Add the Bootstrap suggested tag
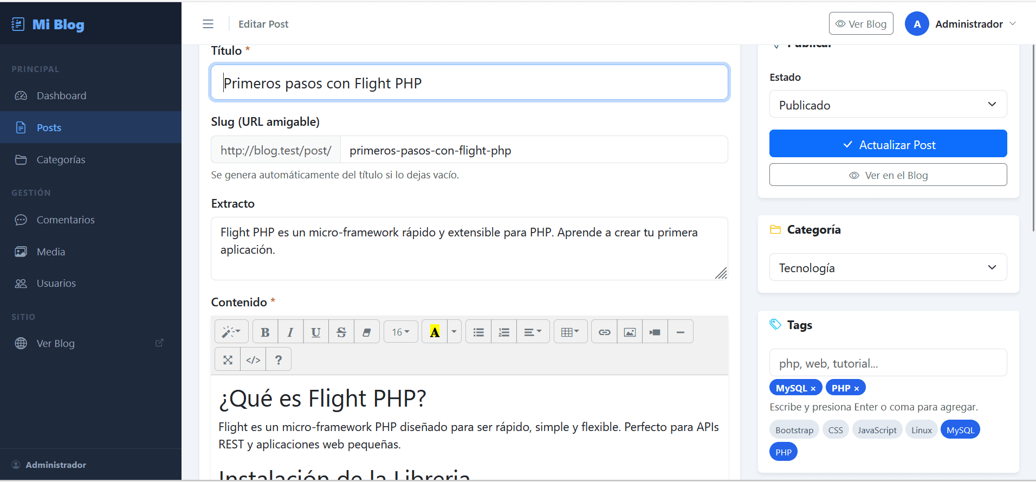The width and height of the screenshot is (1036, 482). click(x=794, y=430)
